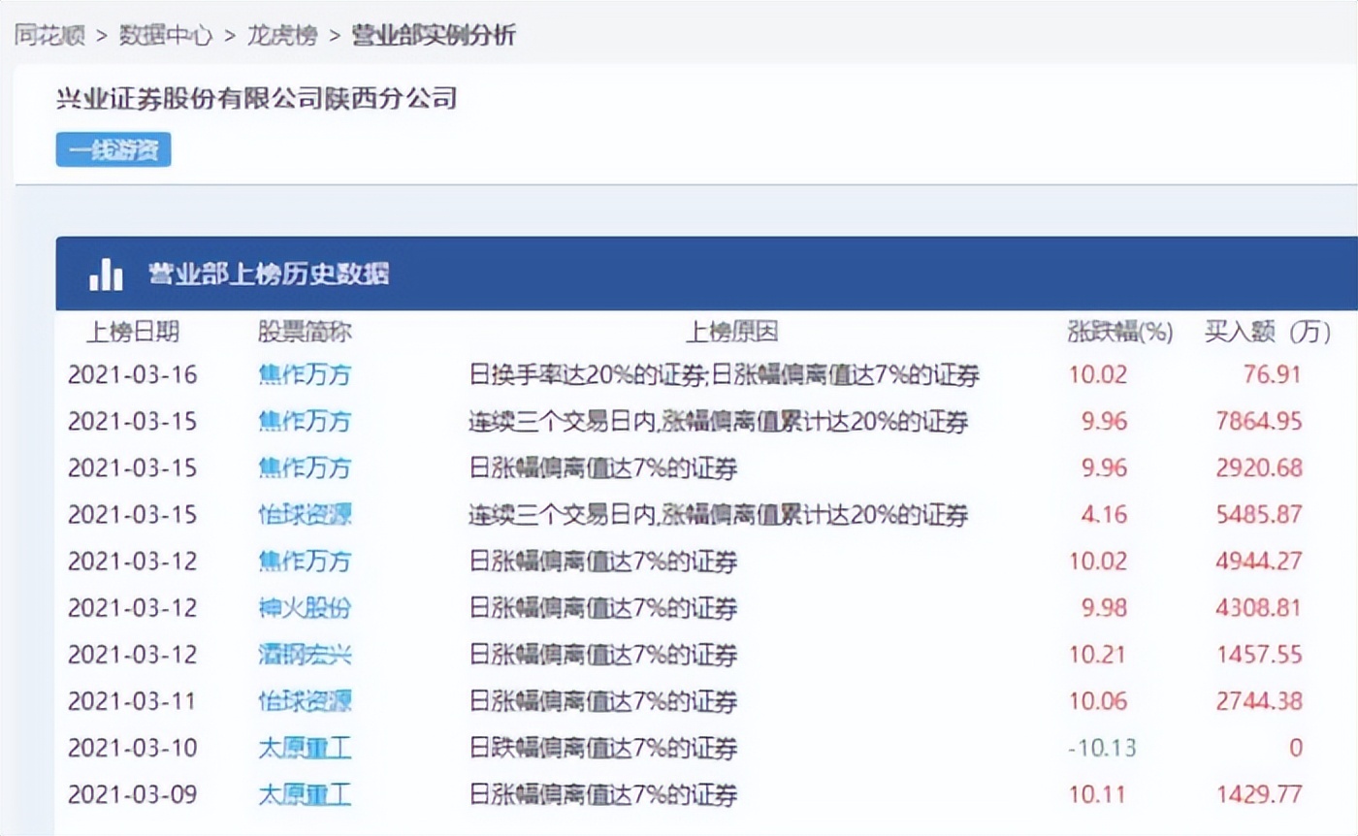Click the buy amount 2744.38
This screenshot has height=836, width=1358.
point(1259,700)
